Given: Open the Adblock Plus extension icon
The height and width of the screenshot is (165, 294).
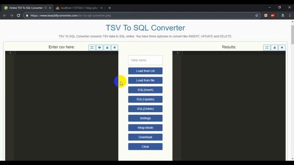Looking at the screenshot, I should [x=272, y=16].
